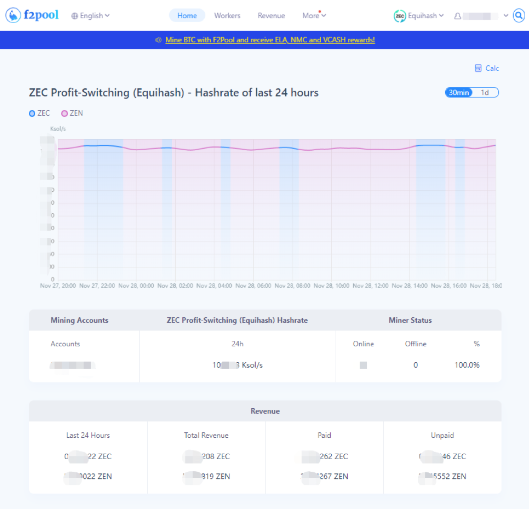Expand the user account dropdown arrow
529x509 pixels.
(505, 15)
